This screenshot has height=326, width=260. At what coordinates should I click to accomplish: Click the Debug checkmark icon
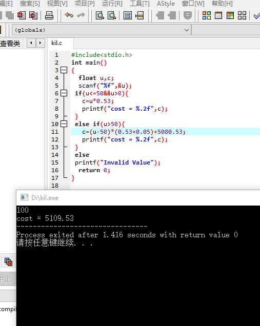pyautogui.click(x=257, y=15)
